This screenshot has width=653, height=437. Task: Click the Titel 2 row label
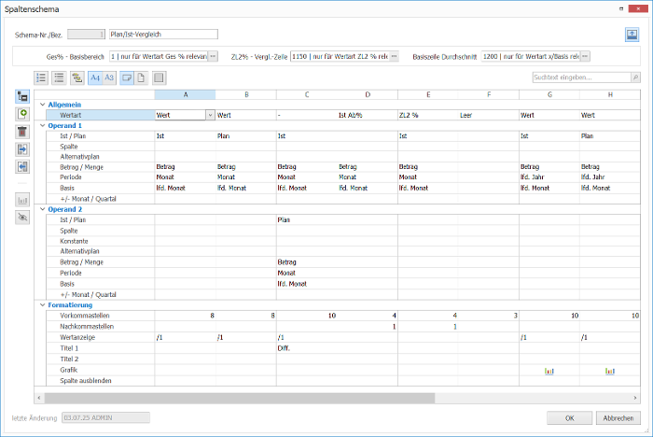coord(101,359)
